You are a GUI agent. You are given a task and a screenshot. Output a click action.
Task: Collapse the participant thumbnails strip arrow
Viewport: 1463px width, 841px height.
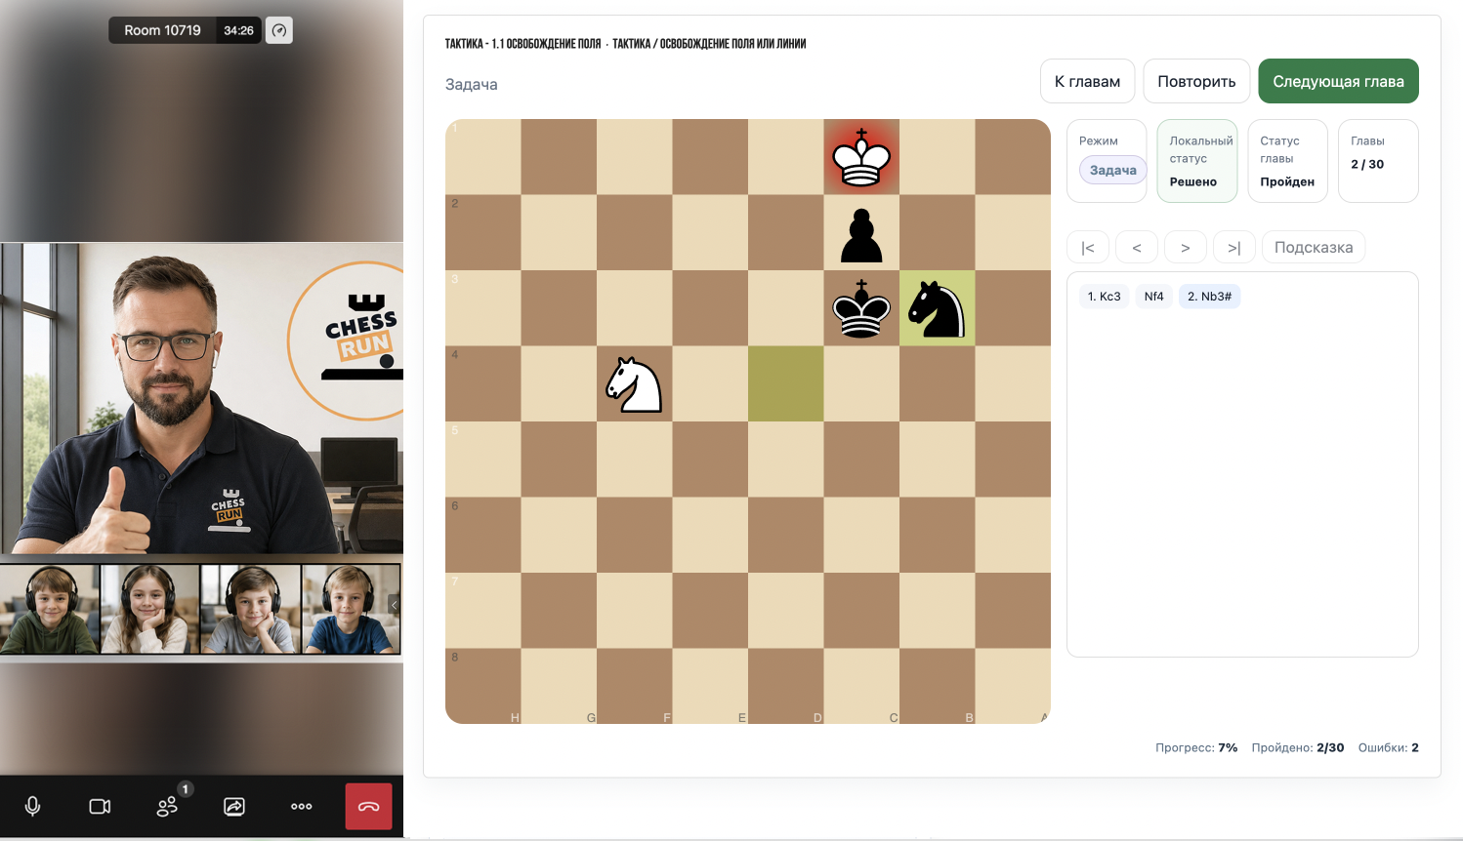pos(394,605)
